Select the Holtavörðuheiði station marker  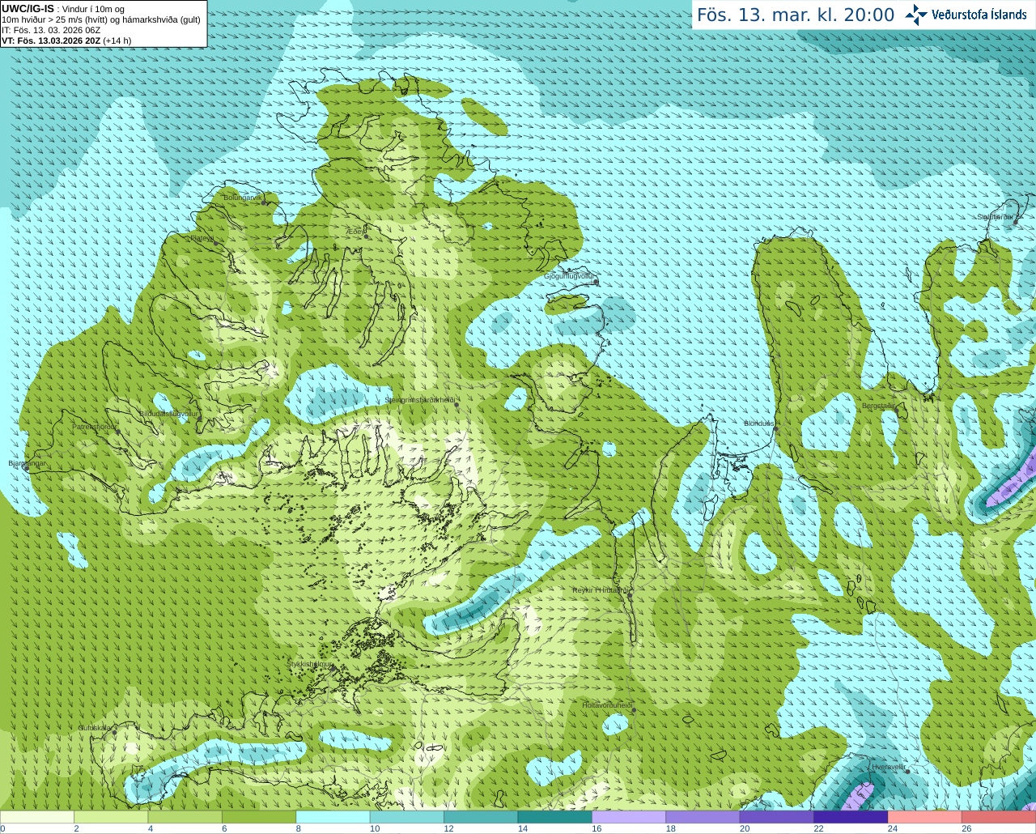point(634,711)
